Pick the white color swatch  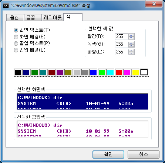pyautogui.click(x=144, y=72)
